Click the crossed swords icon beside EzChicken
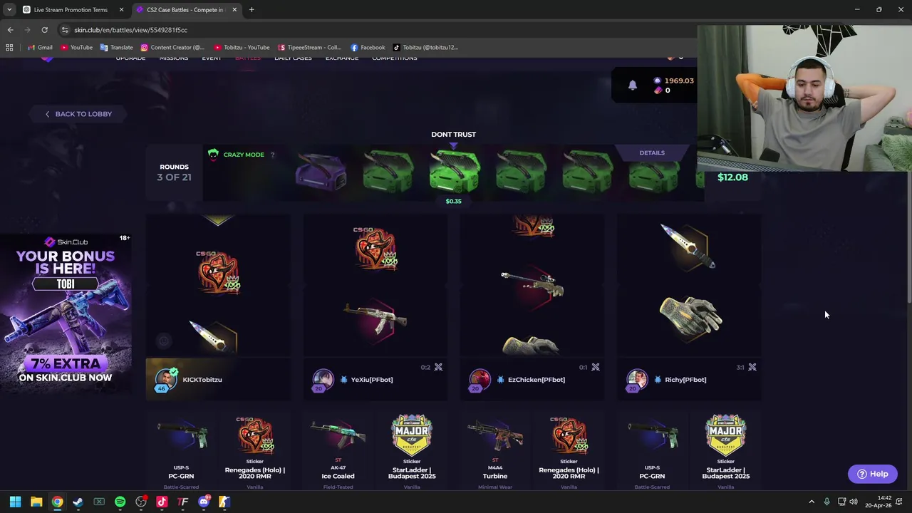 coord(596,367)
